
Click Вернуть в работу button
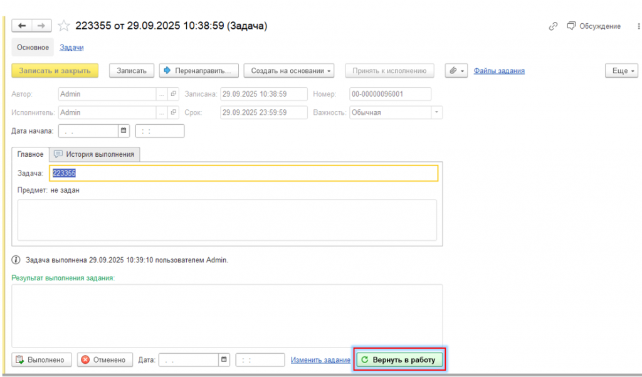[399, 360]
